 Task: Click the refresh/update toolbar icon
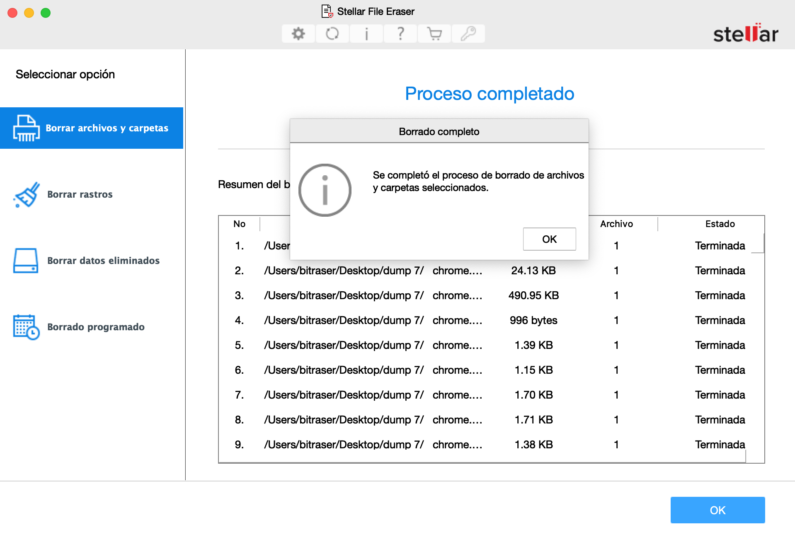tap(332, 34)
